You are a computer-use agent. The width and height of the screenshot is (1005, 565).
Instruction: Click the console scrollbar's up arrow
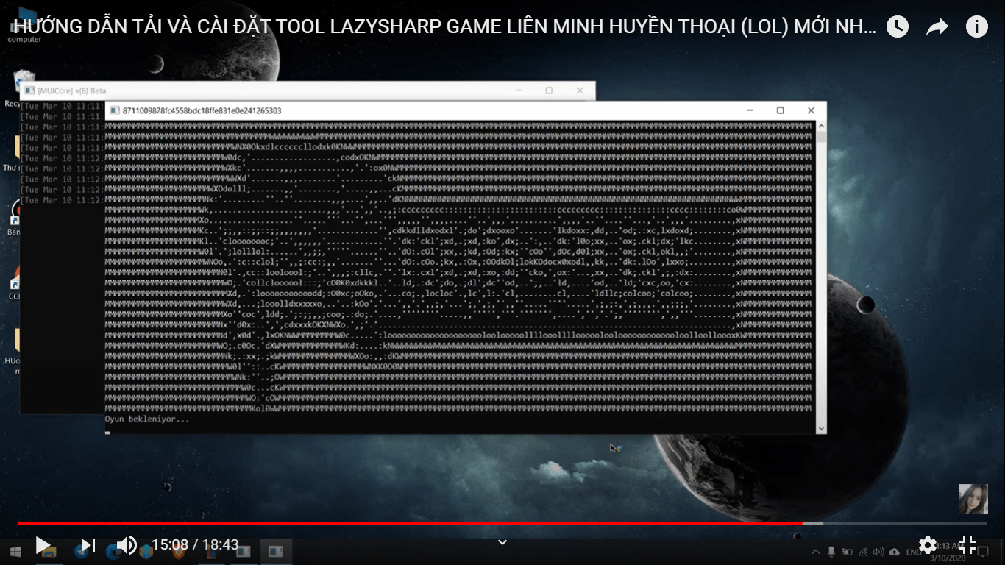(x=821, y=126)
